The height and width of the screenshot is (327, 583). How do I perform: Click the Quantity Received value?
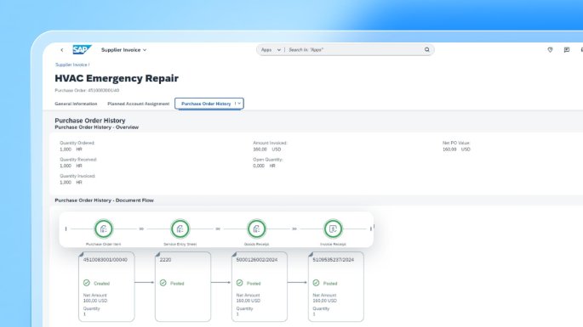coord(71,166)
